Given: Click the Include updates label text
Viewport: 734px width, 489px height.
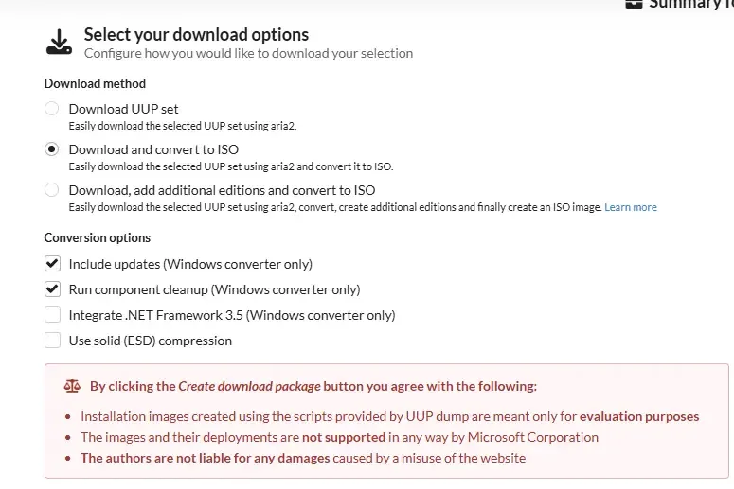Looking at the screenshot, I should pyautogui.click(x=190, y=264).
